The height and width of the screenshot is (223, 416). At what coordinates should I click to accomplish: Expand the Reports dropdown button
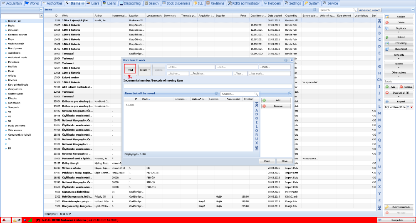399,65
